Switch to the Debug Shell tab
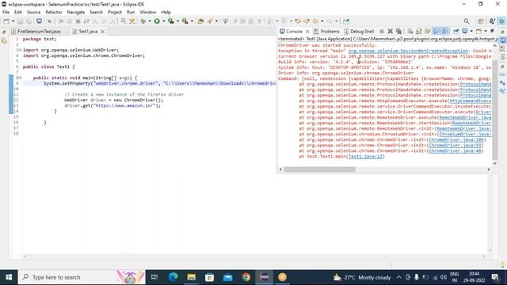Image resolution: width=507 pixels, height=285 pixels. pos(359,32)
